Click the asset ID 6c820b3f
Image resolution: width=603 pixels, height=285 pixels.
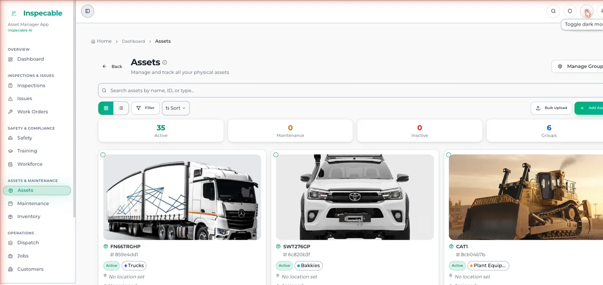298,255
